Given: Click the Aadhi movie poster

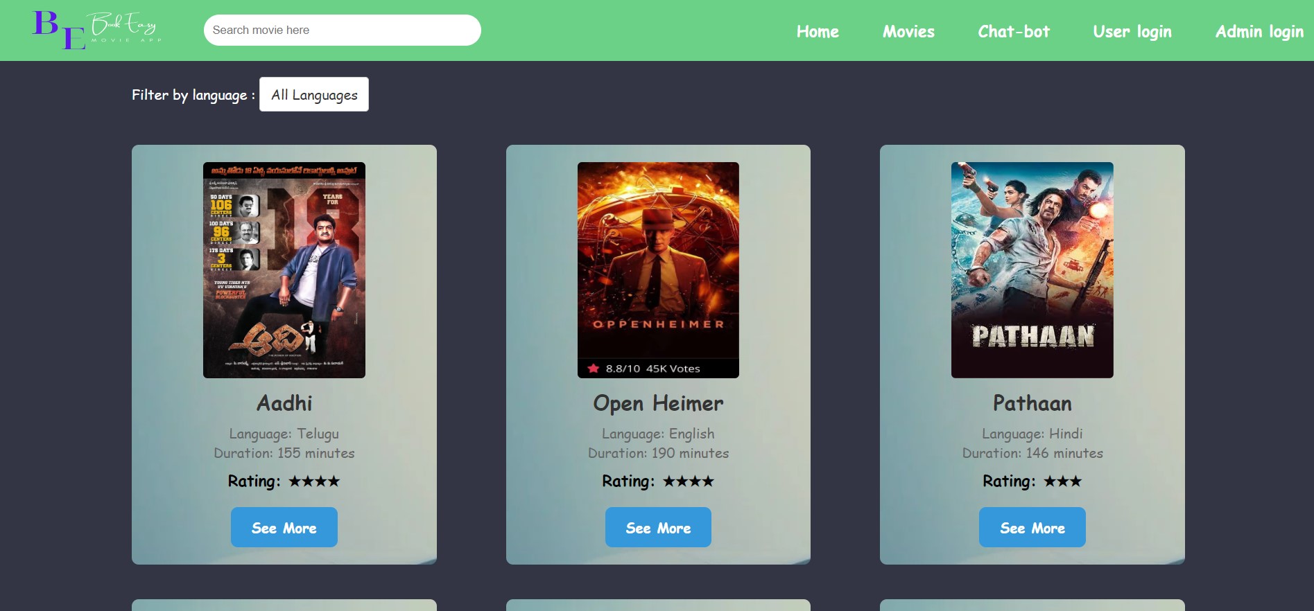Looking at the screenshot, I should (284, 270).
